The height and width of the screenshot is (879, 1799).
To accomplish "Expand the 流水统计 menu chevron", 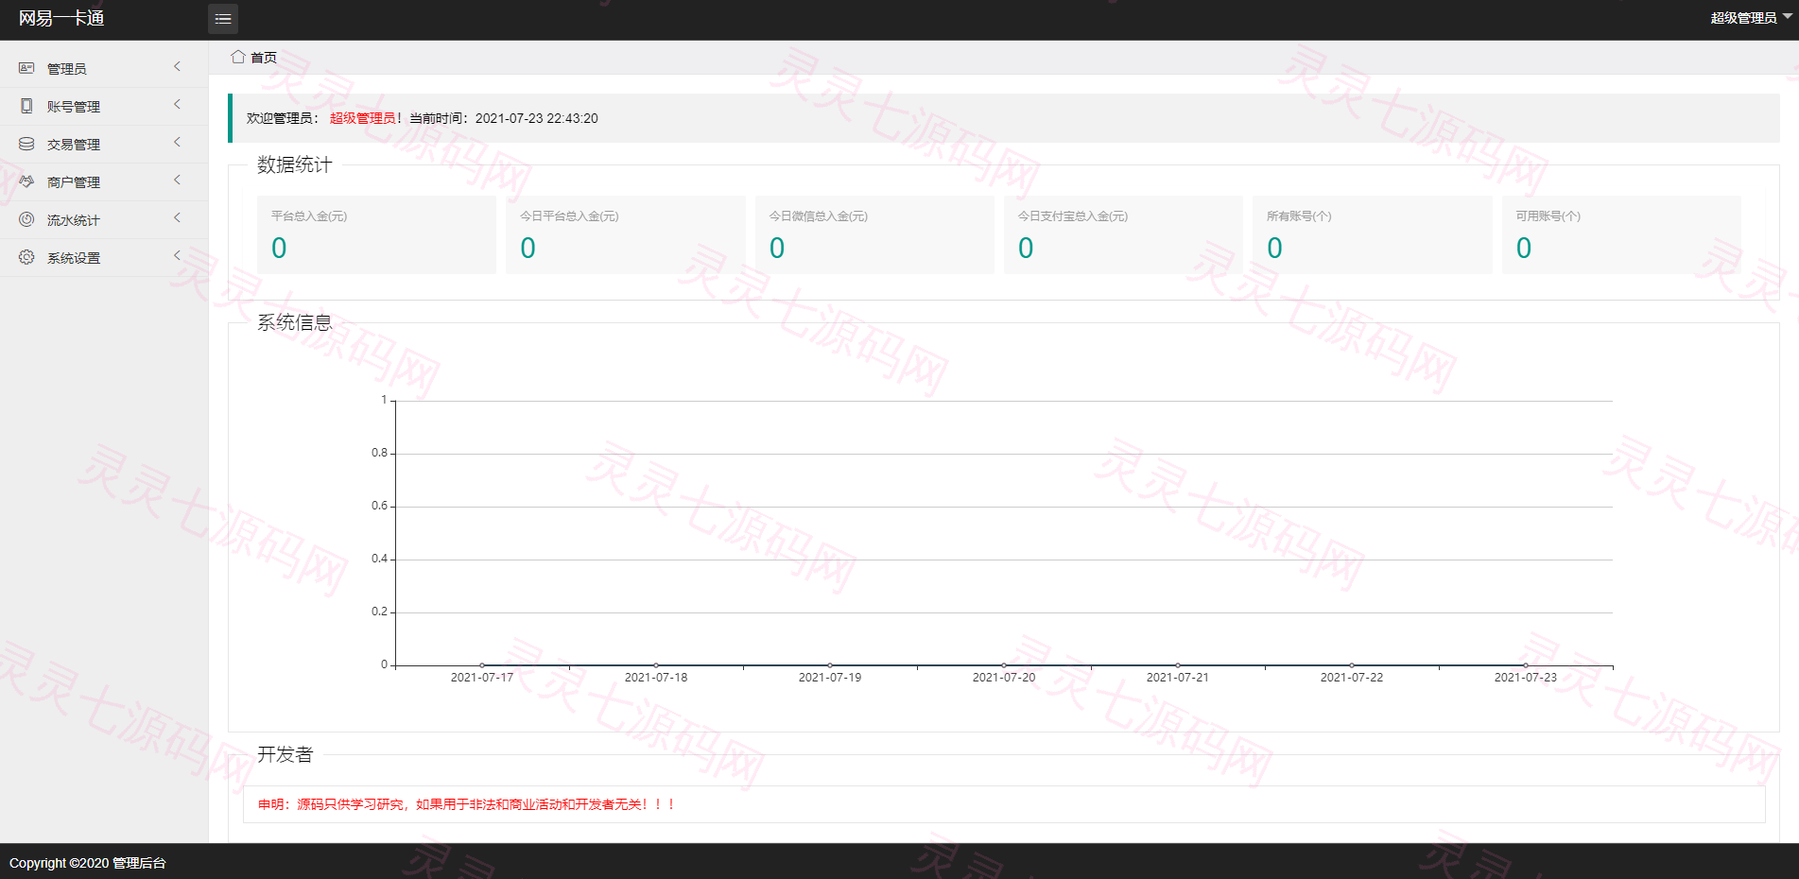I will 177,218.
